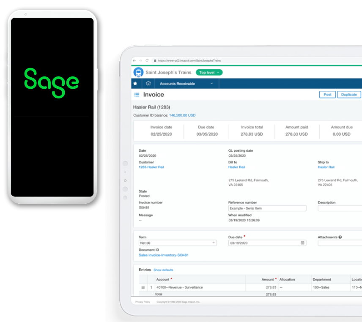Click the Post button
Viewport: 362px width, 322px height.
click(327, 94)
